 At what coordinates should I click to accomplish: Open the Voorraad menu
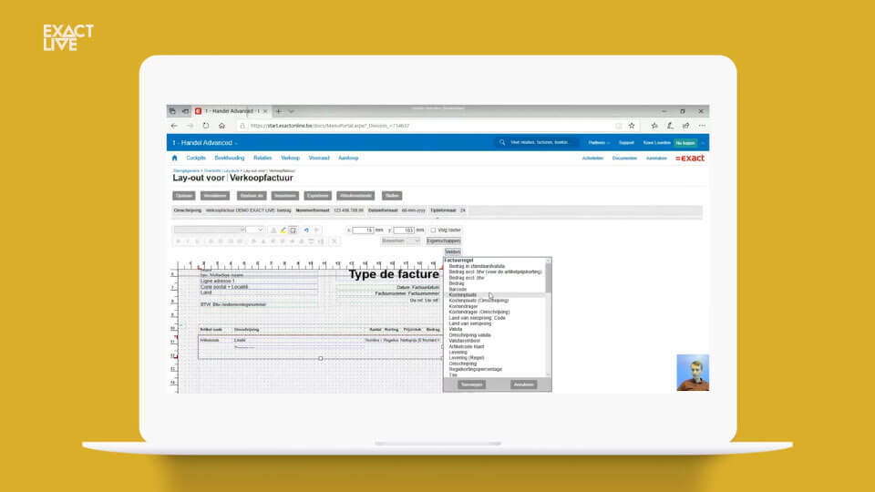(319, 158)
